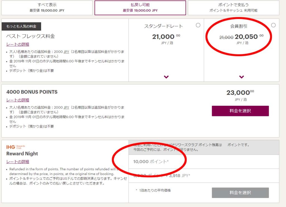Image resolution: width=286 pixels, height=207 pixels.
Task: Click JPY abbreviation in ベスト フレックス details
Action: [x=66, y=52]
